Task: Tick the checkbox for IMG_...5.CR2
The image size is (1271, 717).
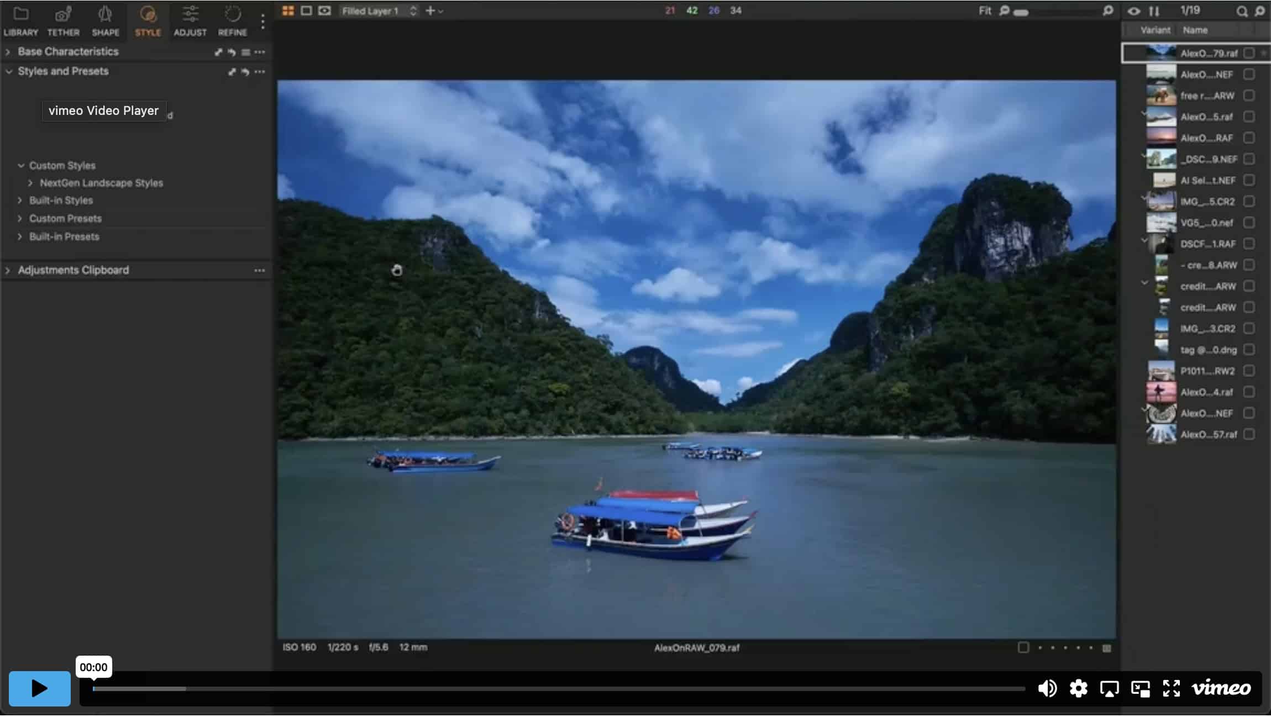Action: pyautogui.click(x=1249, y=202)
